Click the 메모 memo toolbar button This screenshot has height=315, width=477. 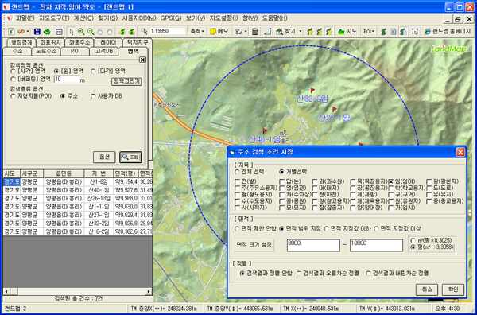(219, 31)
